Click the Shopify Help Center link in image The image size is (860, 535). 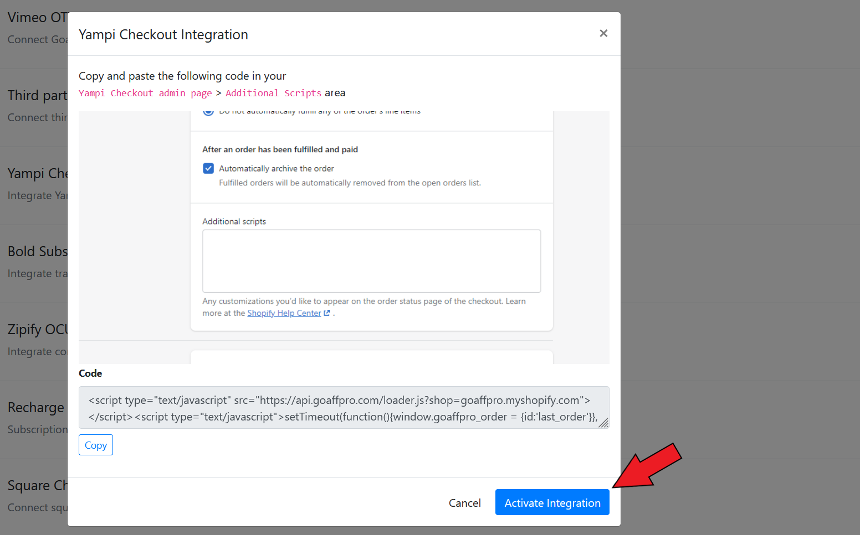[x=284, y=313]
